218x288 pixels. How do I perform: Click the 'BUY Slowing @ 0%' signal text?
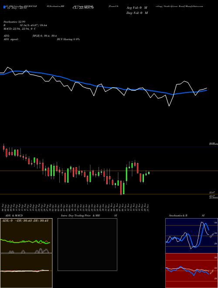(68, 39)
